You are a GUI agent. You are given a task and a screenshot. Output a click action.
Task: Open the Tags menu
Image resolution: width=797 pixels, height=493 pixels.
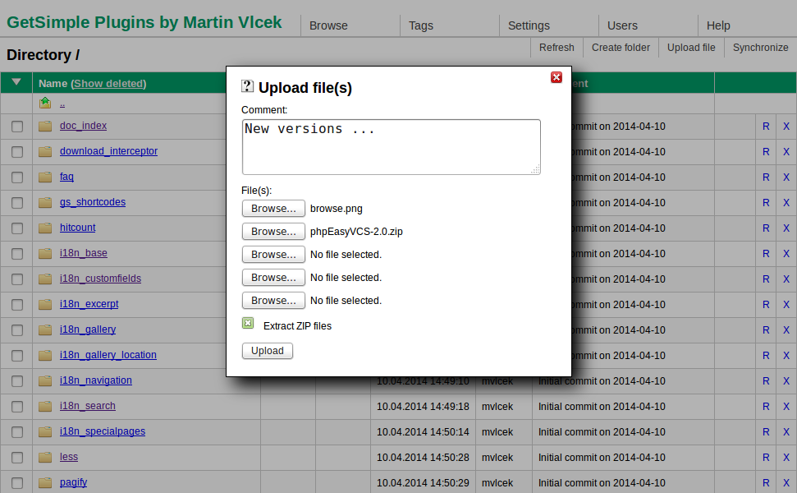[421, 25]
